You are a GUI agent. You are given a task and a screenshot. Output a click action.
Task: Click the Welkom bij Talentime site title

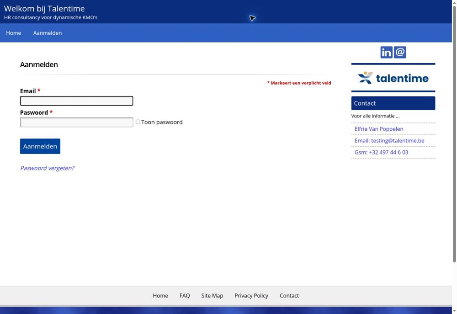point(44,9)
